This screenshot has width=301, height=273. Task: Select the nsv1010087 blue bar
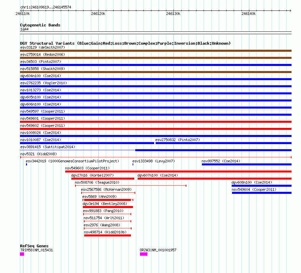tap(87, 143)
